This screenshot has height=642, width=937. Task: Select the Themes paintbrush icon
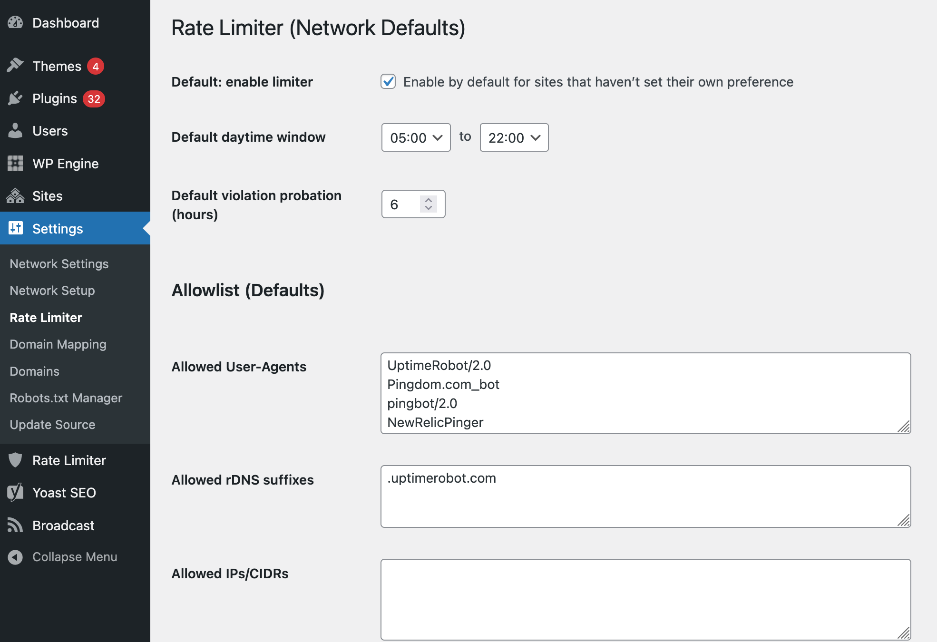(x=16, y=66)
